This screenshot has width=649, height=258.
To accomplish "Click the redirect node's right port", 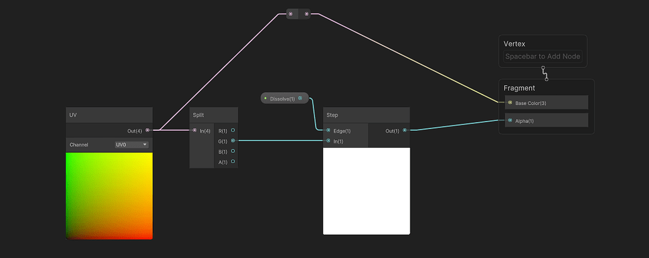I will pyautogui.click(x=307, y=13).
